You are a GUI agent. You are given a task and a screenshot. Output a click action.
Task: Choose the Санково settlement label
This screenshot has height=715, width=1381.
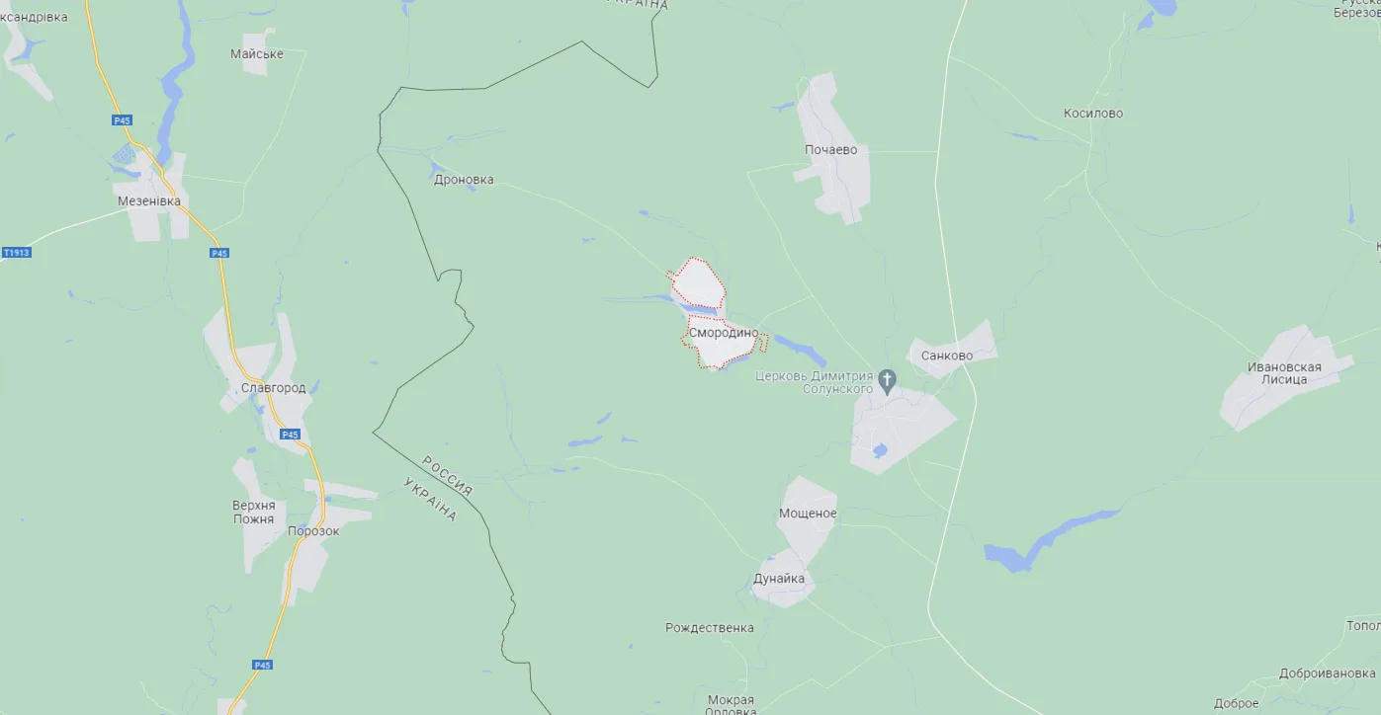pyautogui.click(x=947, y=356)
